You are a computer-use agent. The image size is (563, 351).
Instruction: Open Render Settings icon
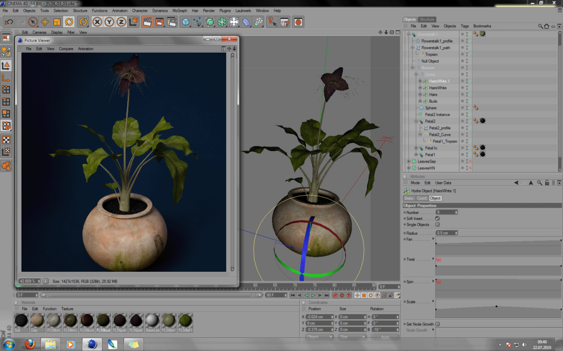pos(171,22)
